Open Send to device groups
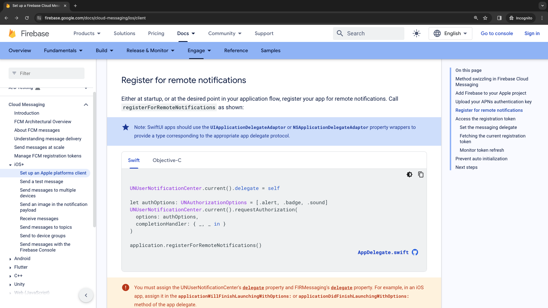The width and height of the screenshot is (548, 308). [x=43, y=236]
